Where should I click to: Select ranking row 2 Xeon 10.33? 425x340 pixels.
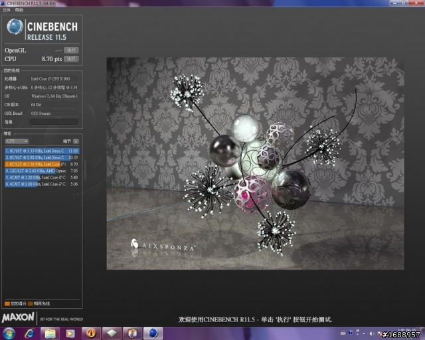tap(42, 157)
